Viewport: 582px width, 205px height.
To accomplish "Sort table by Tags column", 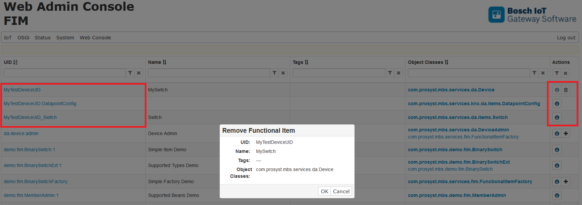I will click(x=306, y=62).
